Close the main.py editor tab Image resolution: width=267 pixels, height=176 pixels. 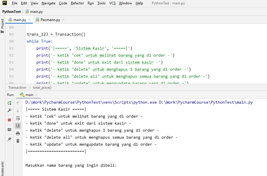pyautogui.click(x=29, y=20)
